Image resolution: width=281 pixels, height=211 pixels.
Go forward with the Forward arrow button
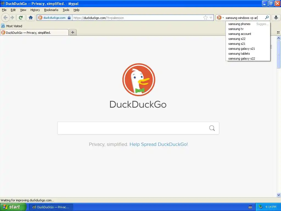coord(12,18)
